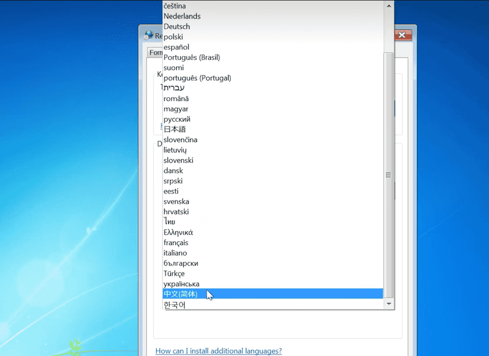Pick français in the display language list
Viewport: 489px width, 356px height.
click(176, 243)
